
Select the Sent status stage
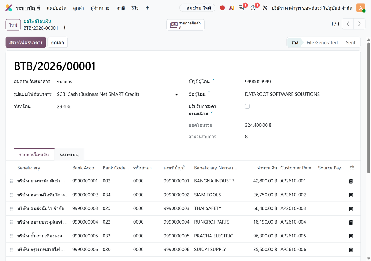click(x=351, y=43)
